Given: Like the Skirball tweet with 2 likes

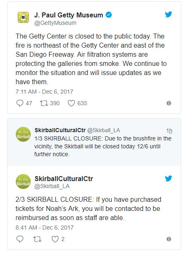Looking at the screenshot, I should tap(55, 239).
